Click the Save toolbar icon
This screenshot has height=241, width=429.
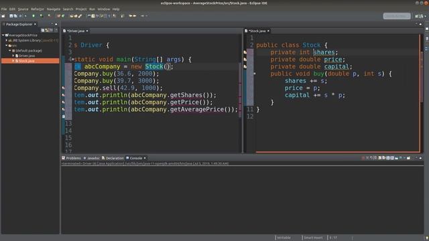11,16
